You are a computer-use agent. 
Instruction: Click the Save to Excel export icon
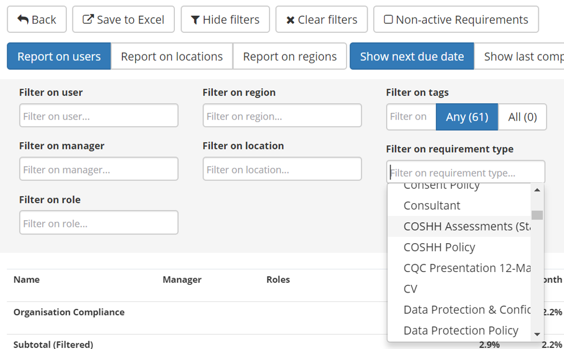pos(88,20)
